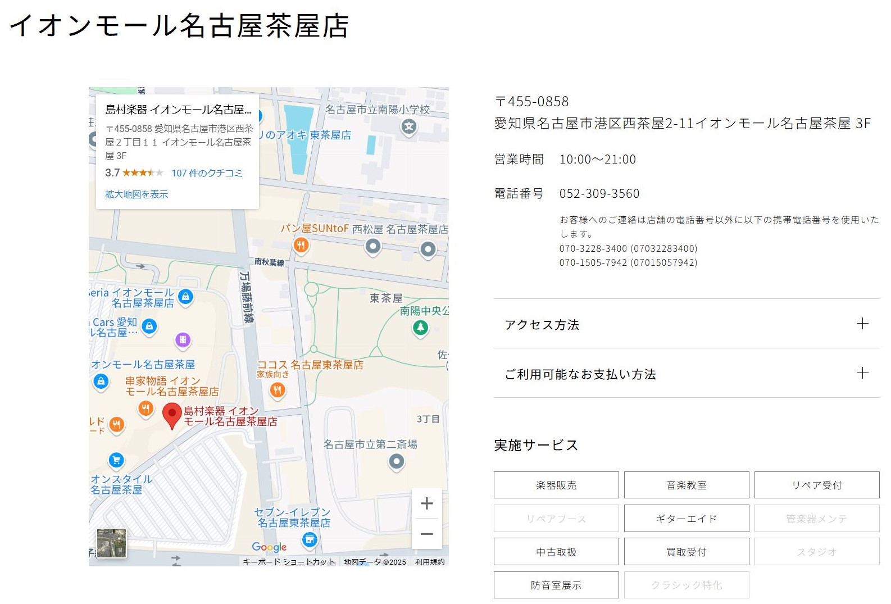This screenshot has width=891, height=604.
Task: Click the store phone number 052-309-3560
Action: 599,194
